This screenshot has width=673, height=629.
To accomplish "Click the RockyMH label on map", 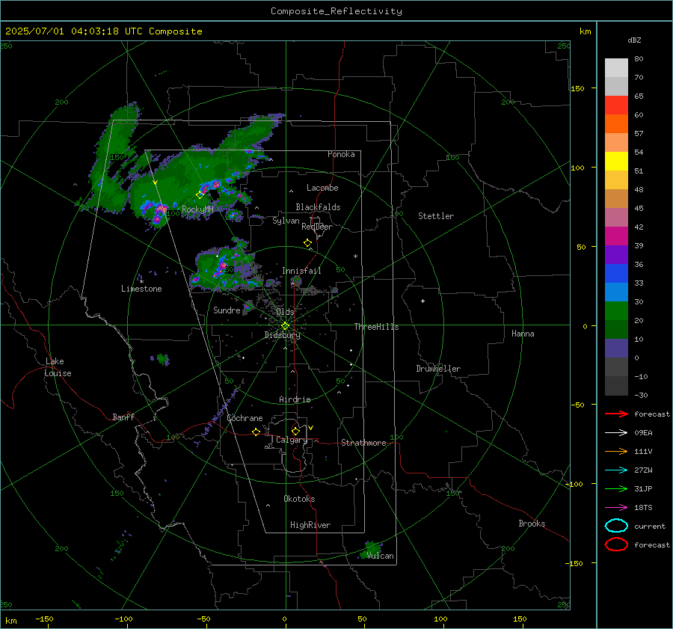I will point(197,209).
